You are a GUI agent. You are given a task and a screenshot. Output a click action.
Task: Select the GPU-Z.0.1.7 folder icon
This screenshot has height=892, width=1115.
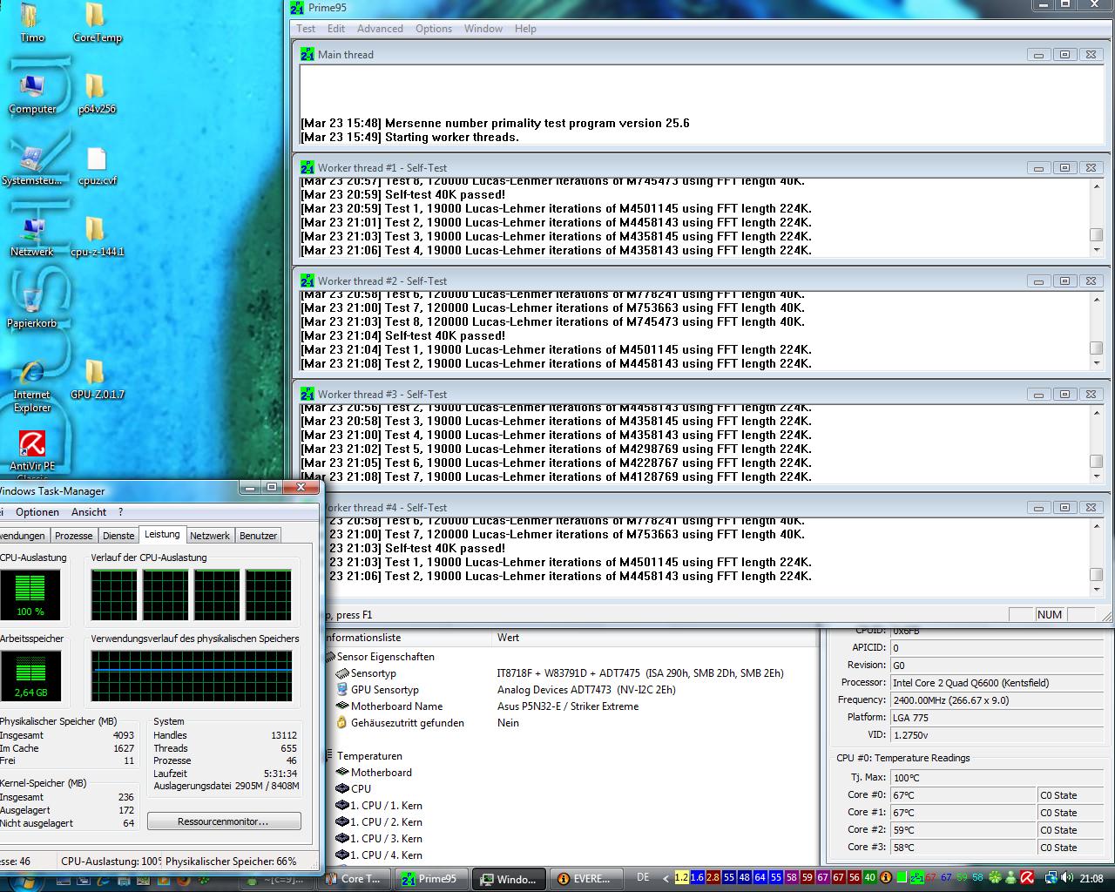[97, 379]
